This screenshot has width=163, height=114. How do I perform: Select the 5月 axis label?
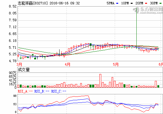[116, 64]
